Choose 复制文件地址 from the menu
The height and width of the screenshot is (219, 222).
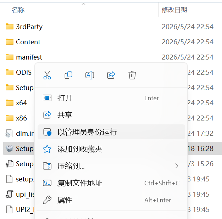point(111,183)
